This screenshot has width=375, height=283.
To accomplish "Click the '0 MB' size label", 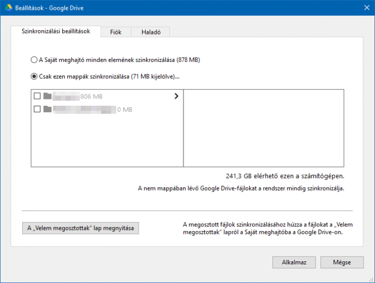I will pos(125,110).
